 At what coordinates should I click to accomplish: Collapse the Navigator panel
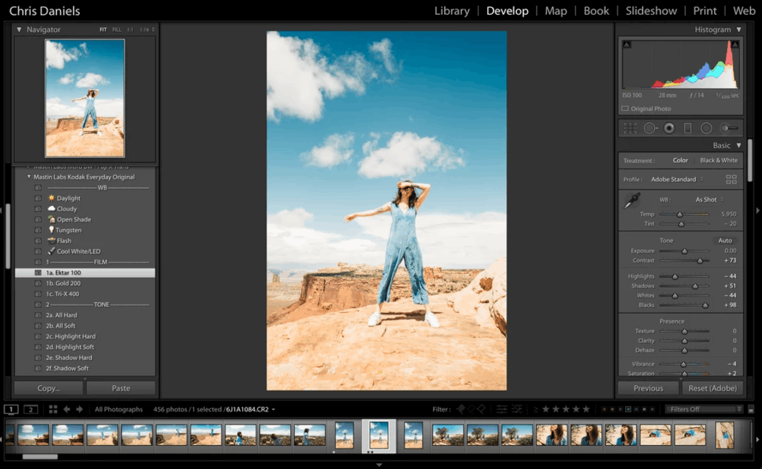pyautogui.click(x=19, y=30)
